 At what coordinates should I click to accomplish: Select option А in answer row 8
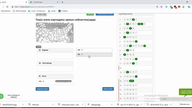click(x=124, y=50)
